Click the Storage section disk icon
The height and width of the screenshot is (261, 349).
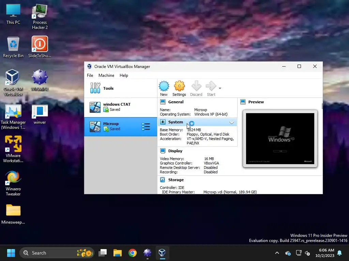163,180
